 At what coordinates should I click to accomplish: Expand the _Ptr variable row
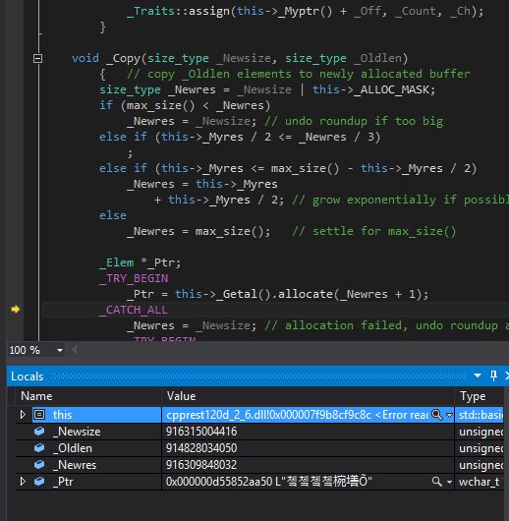coord(23,481)
